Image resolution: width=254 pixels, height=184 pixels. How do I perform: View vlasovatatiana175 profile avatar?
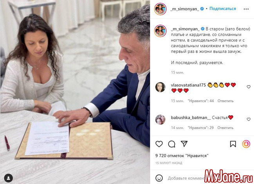(x=160, y=87)
